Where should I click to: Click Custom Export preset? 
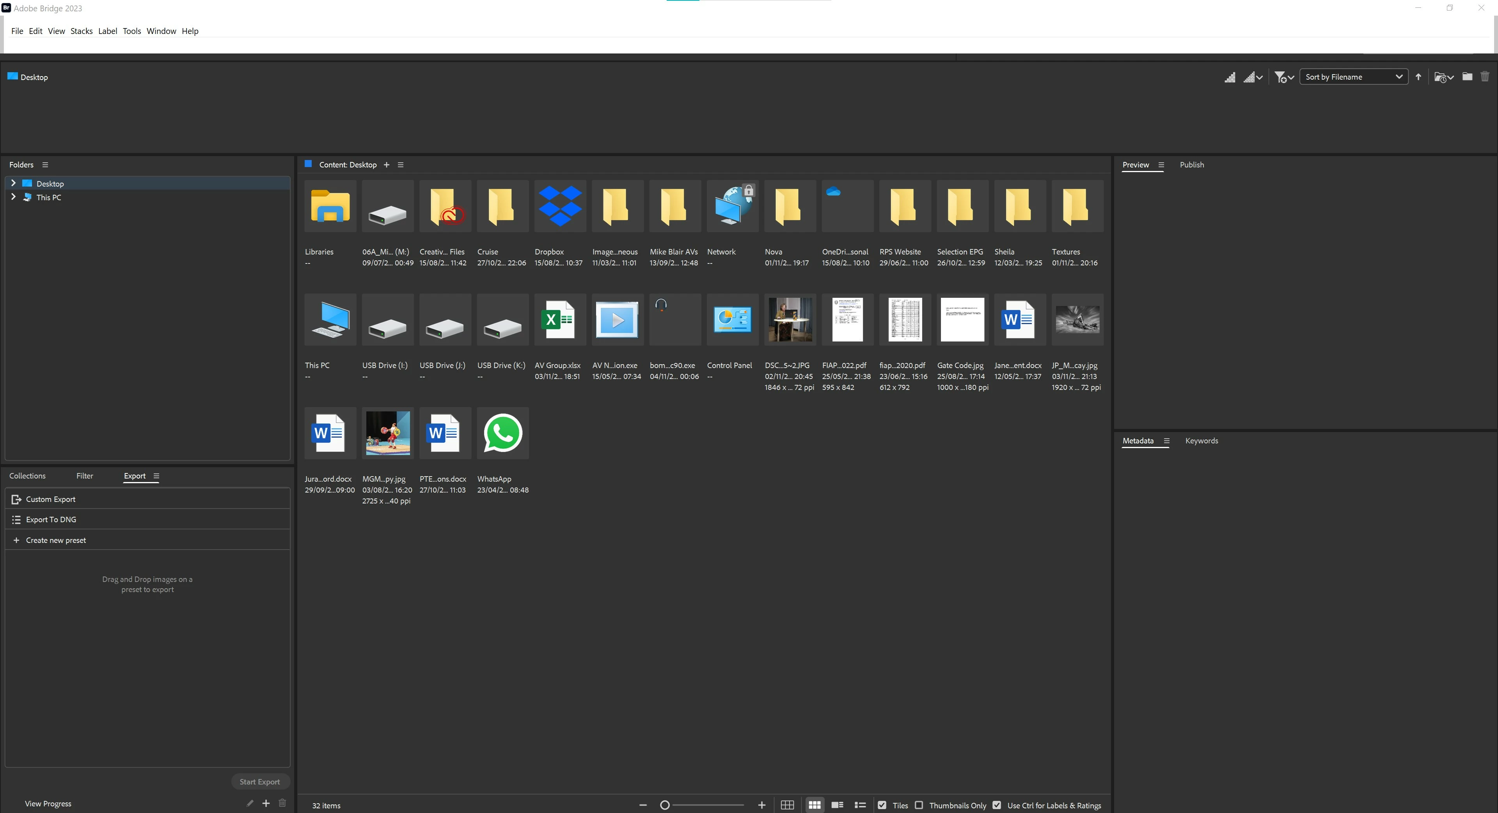pos(51,499)
